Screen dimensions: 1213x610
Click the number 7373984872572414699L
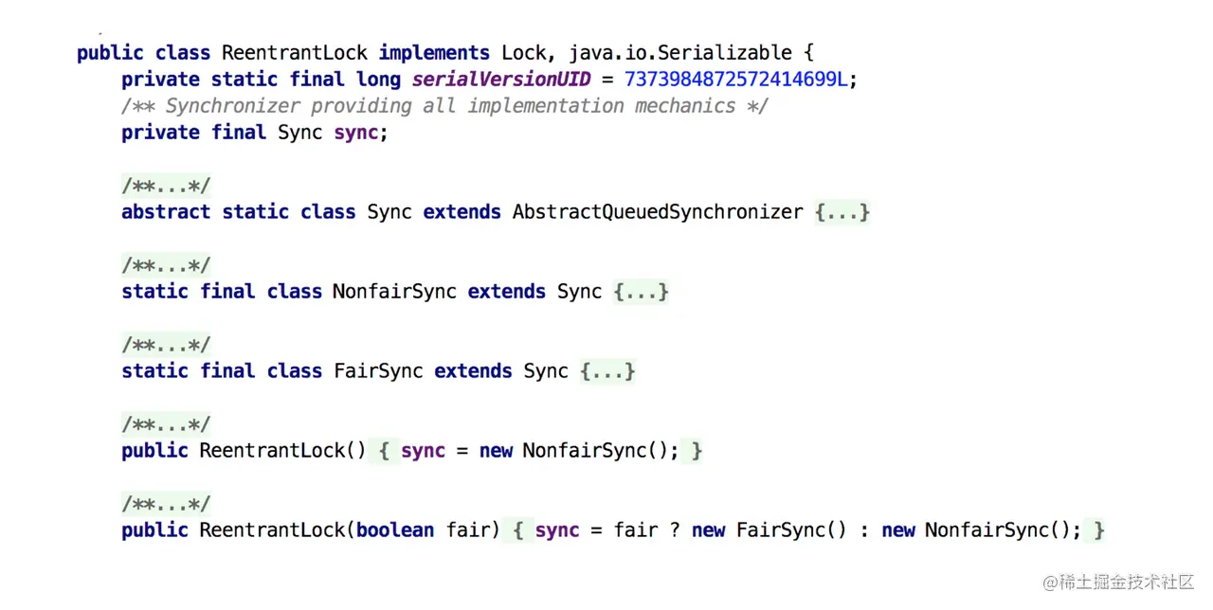click(735, 80)
